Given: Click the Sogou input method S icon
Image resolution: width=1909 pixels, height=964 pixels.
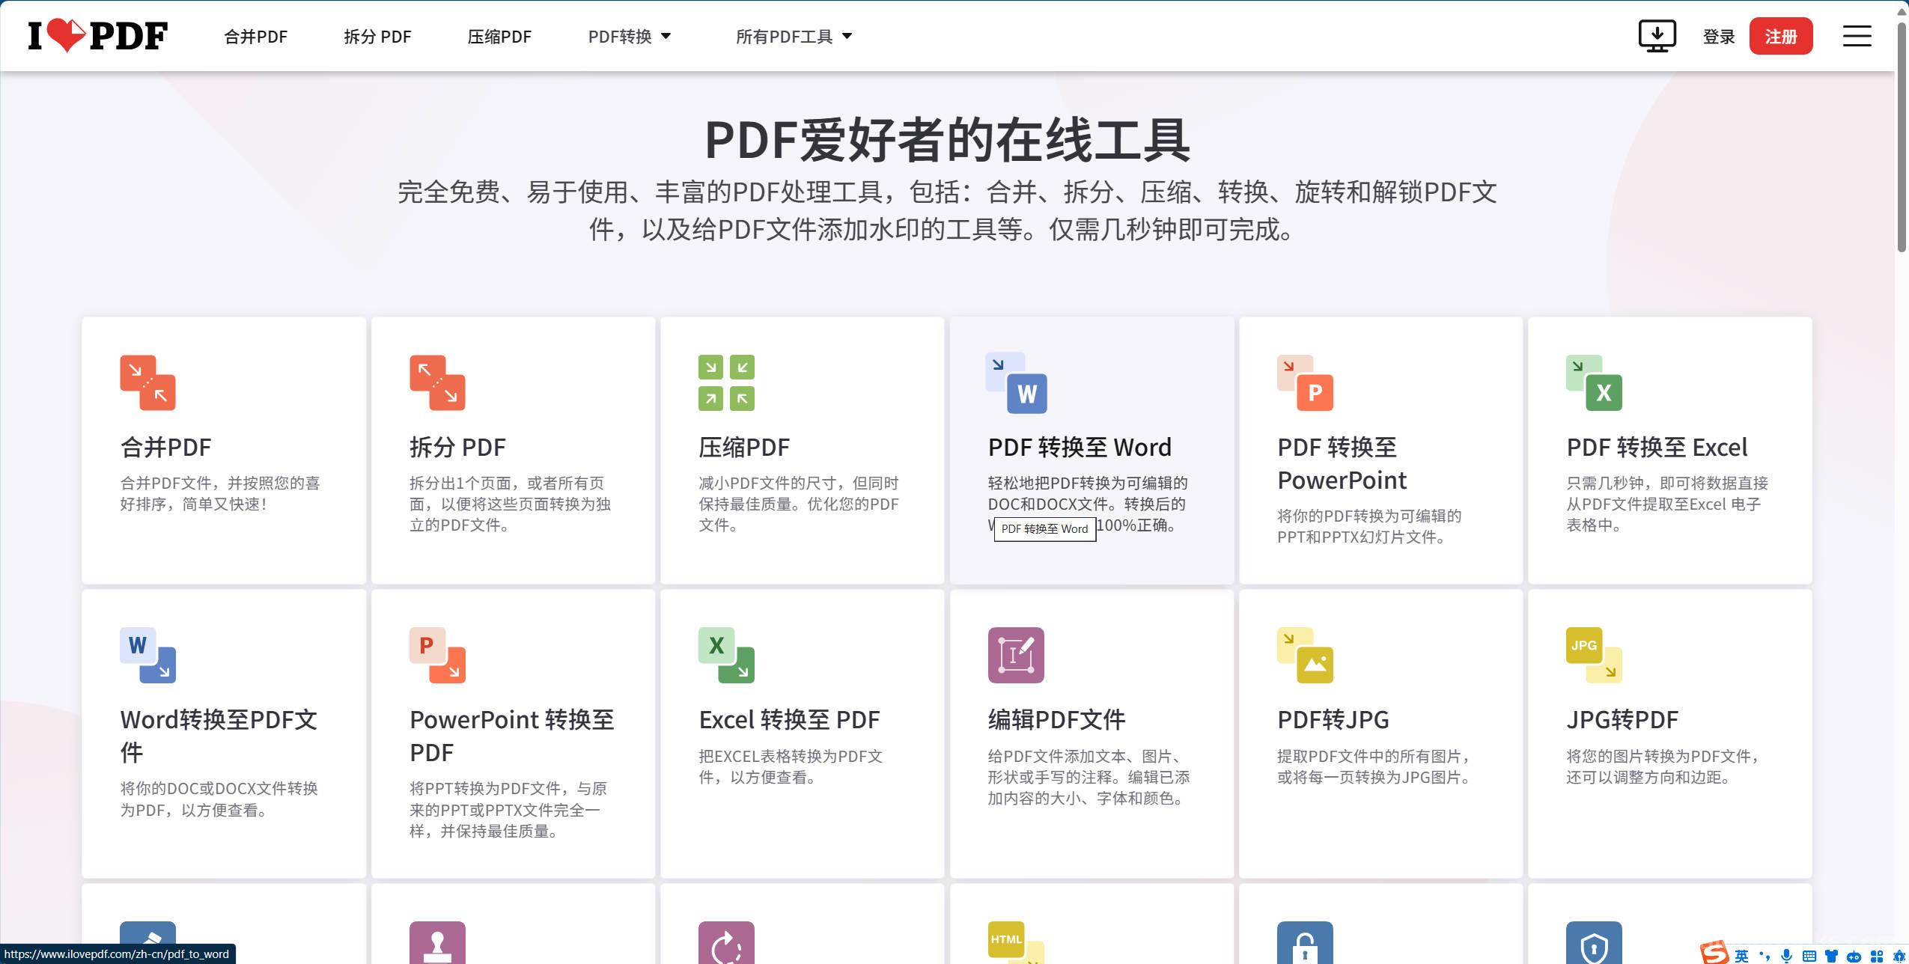Looking at the screenshot, I should (1714, 953).
